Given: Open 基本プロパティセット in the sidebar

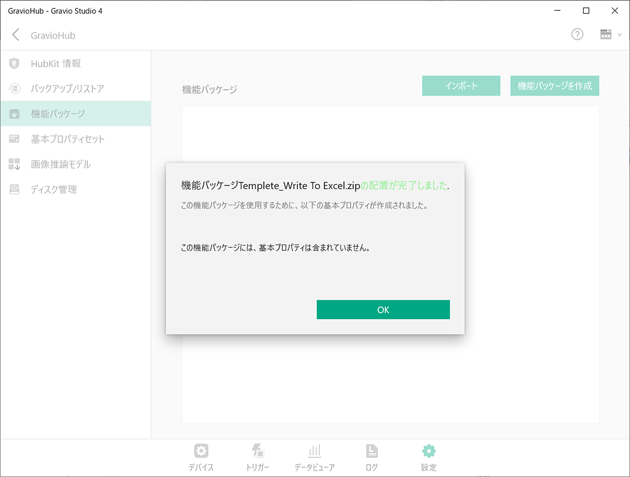Looking at the screenshot, I should coord(76,139).
